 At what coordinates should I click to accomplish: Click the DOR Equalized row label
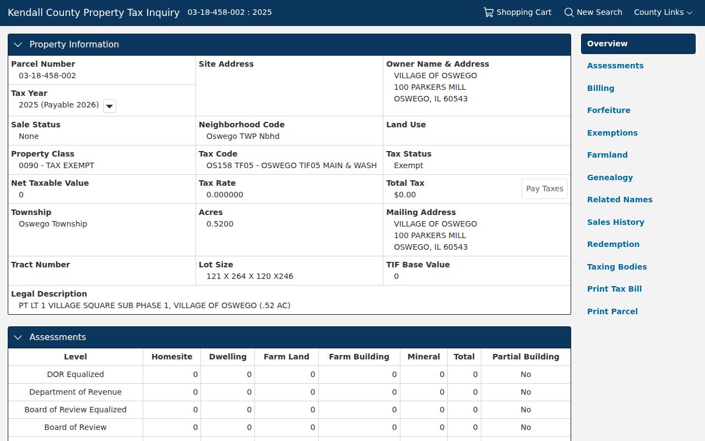75,374
